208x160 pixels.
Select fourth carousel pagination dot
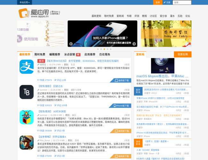[108, 49]
